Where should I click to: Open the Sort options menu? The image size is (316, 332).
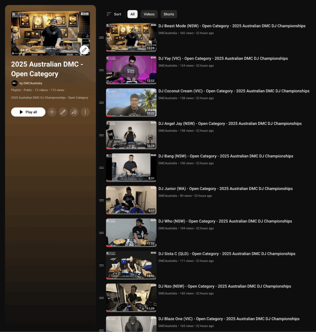pyautogui.click(x=114, y=14)
